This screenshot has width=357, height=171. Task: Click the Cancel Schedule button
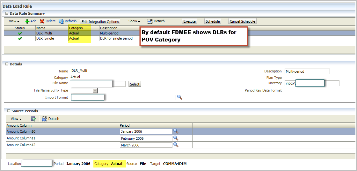pyautogui.click(x=243, y=21)
